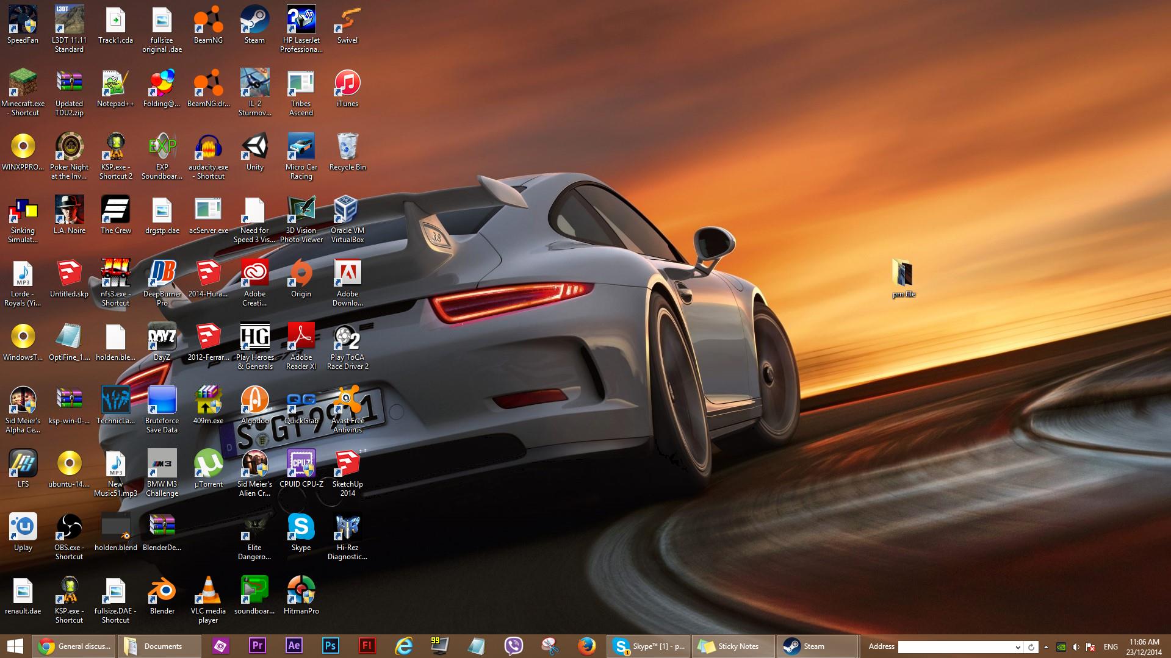Viewport: 1171px width, 658px height.
Task: Open Viber from the taskbar
Action: 514,646
